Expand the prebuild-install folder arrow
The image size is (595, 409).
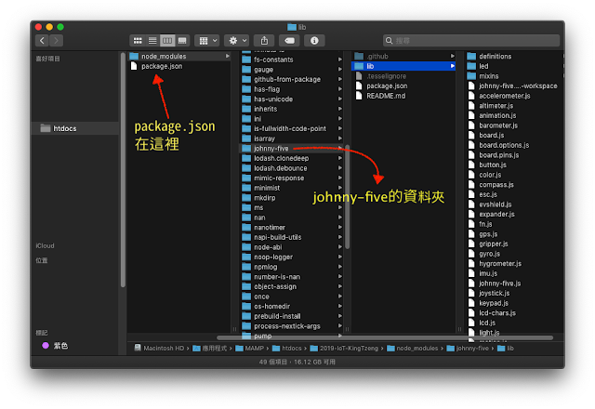tap(340, 316)
